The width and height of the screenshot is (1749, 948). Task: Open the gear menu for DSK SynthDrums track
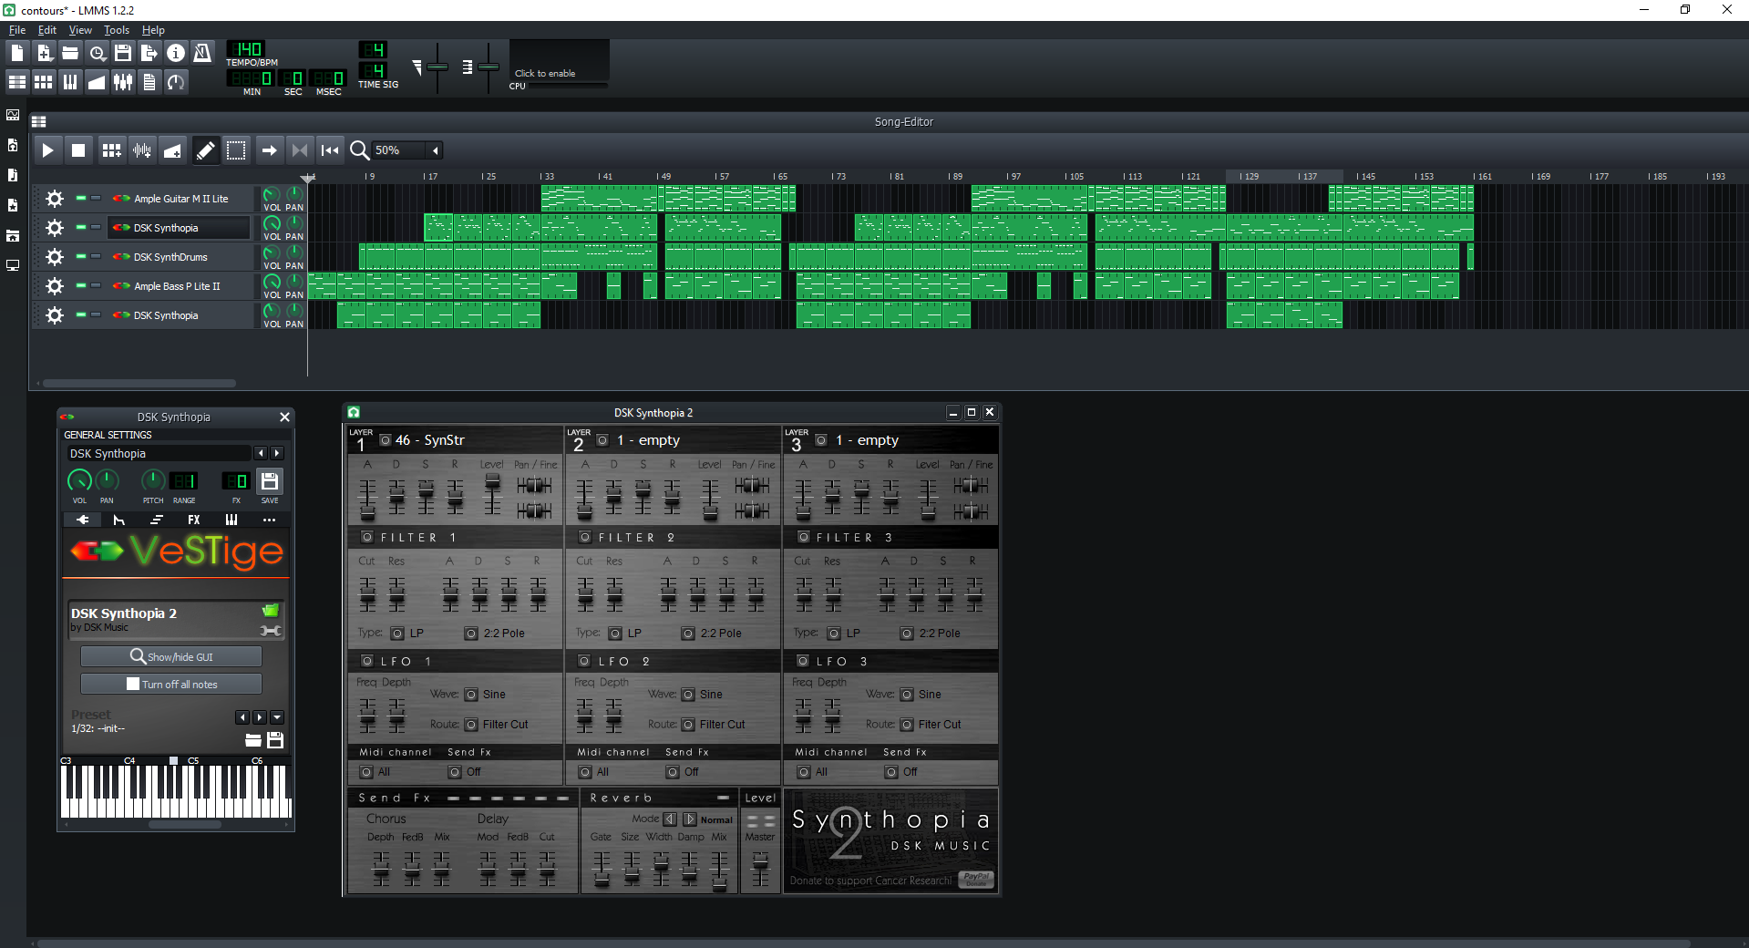pos(55,257)
